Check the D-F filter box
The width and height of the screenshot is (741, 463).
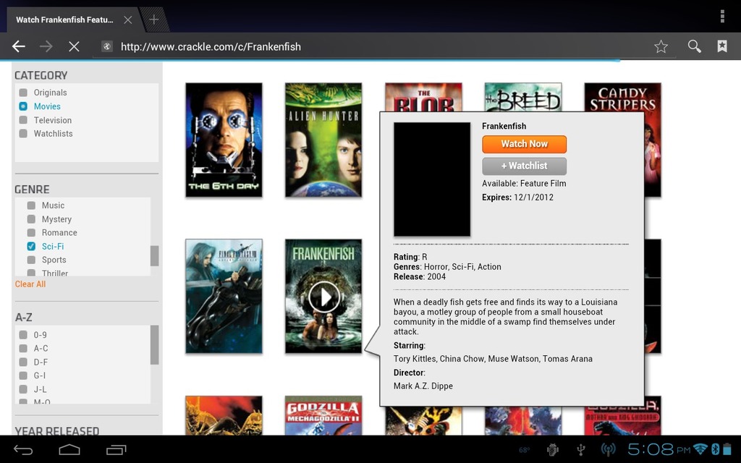(x=22, y=362)
